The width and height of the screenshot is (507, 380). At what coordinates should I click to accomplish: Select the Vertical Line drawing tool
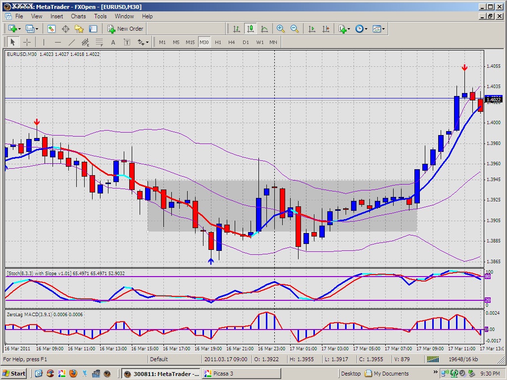(x=44, y=42)
